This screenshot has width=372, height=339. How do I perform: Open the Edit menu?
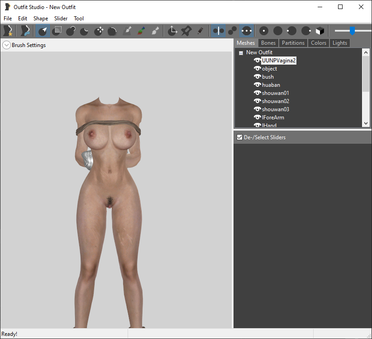click(x=23, y=19)
